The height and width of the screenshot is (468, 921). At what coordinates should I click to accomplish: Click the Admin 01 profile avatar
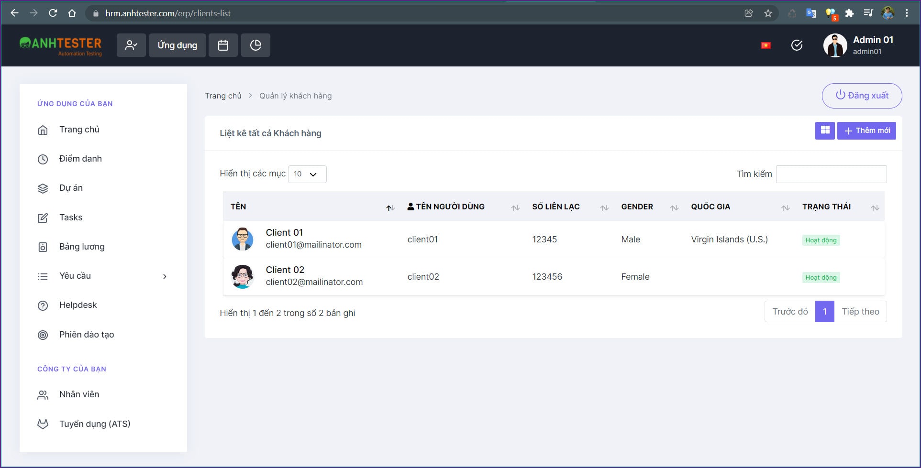tap(835, 45)
